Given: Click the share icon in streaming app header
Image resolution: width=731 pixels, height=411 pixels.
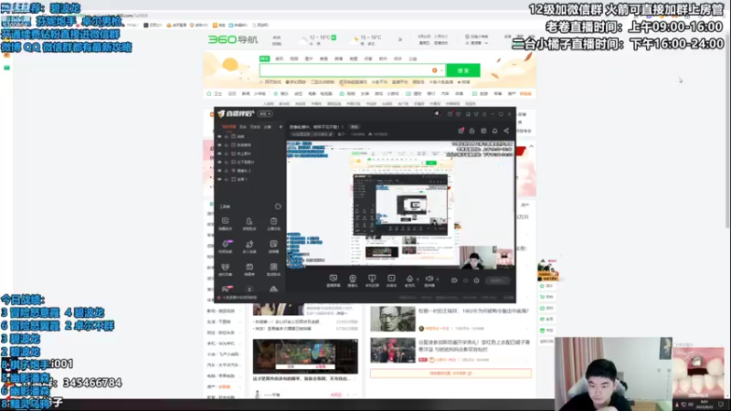Looking at the screenshot, I should tap(506, 131).
